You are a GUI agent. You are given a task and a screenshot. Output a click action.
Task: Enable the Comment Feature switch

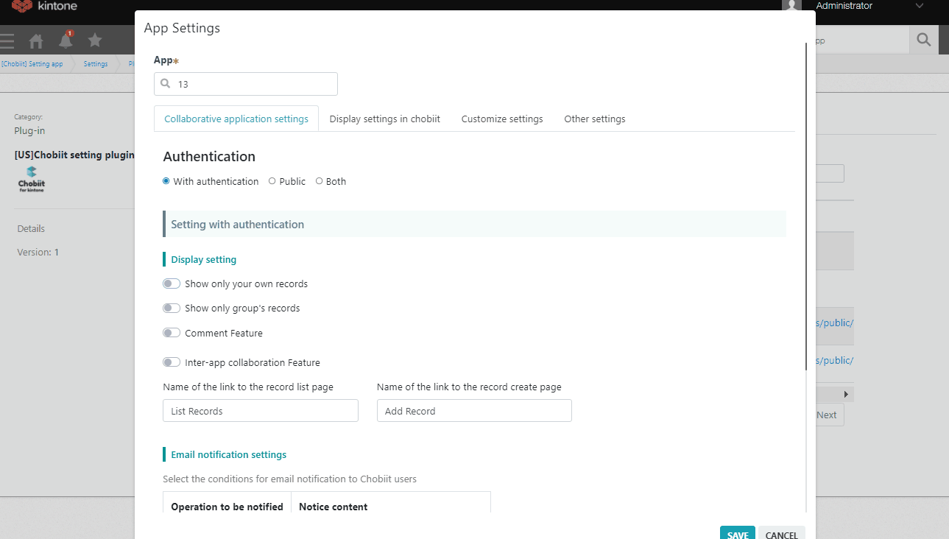coord(172,333)
